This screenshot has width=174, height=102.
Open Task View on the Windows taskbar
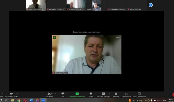(x=6, y=100)
